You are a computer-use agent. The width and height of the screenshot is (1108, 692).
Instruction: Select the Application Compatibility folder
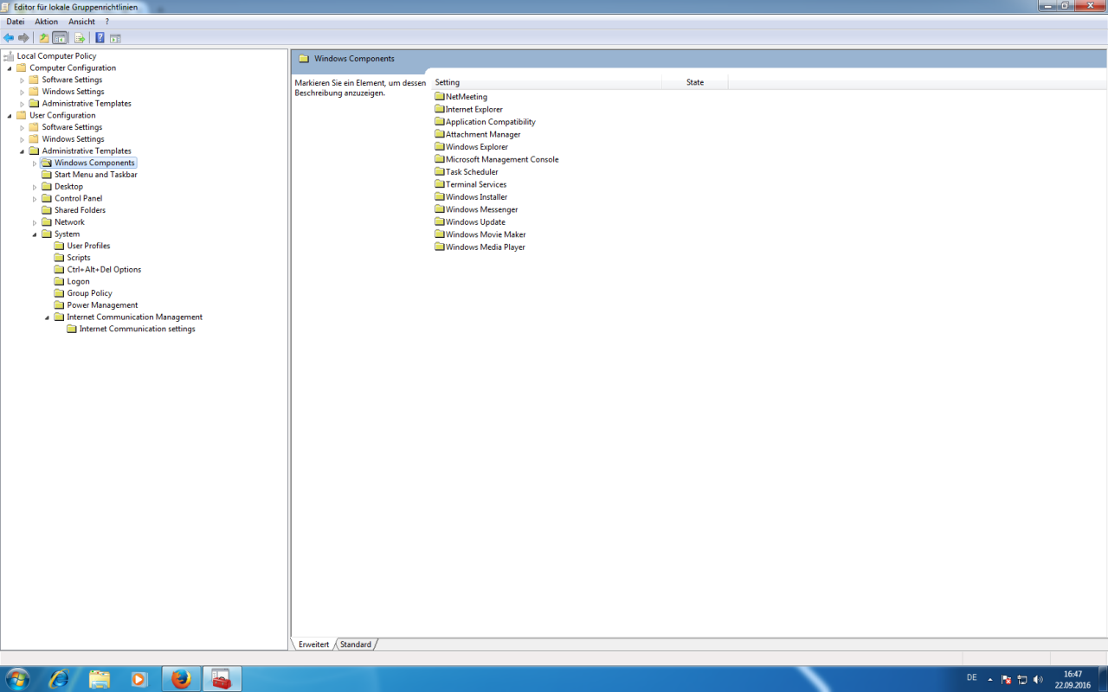(485, 122)
